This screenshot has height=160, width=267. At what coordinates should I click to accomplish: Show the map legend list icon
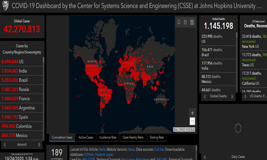point(186,22)
